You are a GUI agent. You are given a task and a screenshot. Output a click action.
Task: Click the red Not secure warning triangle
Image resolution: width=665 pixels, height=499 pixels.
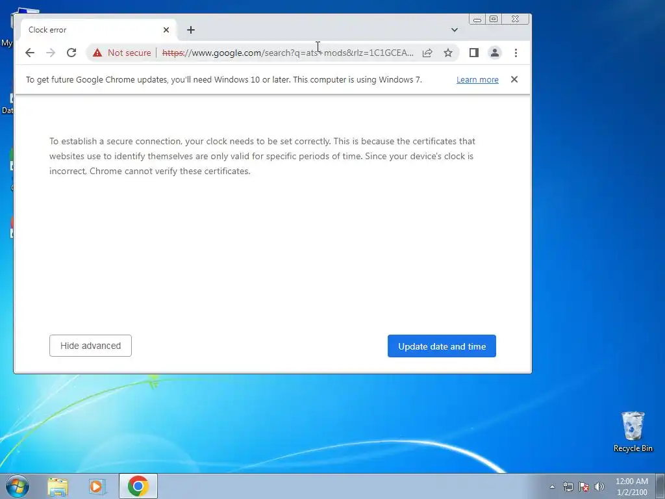click(x=97, y=53)
